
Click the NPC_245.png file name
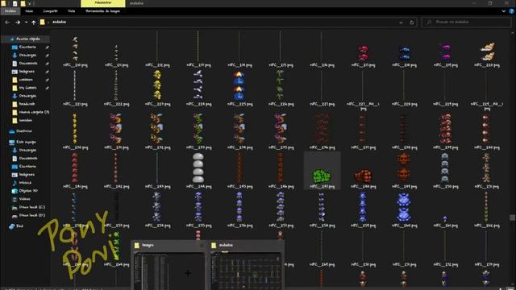(x=240, y=186)
